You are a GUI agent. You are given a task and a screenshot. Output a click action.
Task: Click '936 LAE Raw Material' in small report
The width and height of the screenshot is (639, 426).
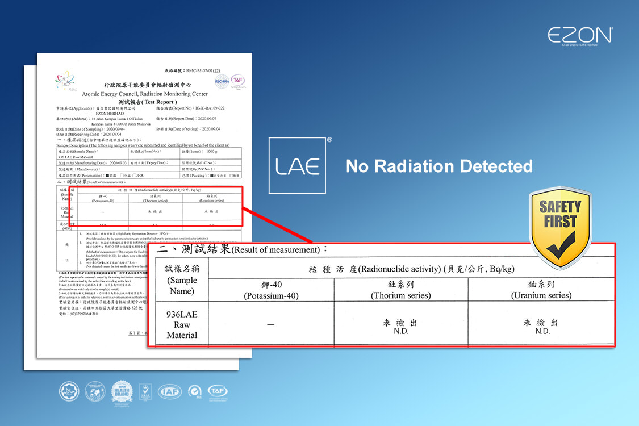click(76, 157)
